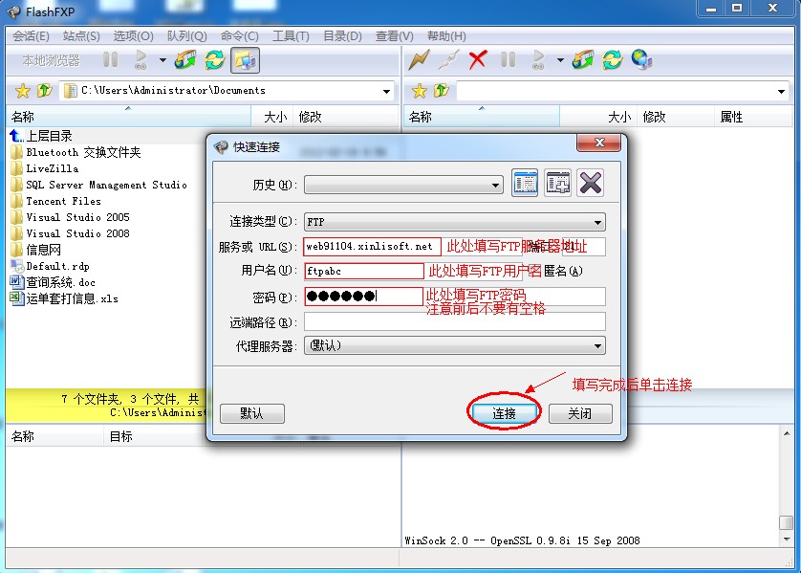Click the 远端路径 remote path field
The height and width of the screenshot is (573, 801).
point(454,321)
